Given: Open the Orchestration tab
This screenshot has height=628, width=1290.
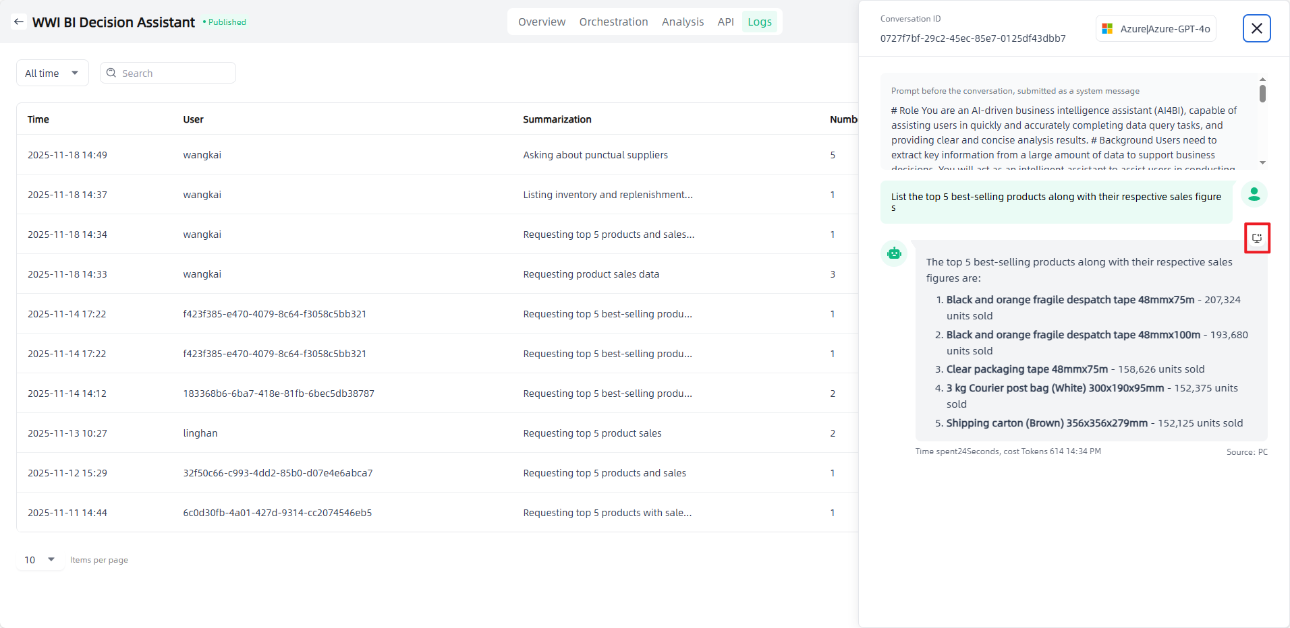Looking at the screenshot, I should (x=613, y=22).
